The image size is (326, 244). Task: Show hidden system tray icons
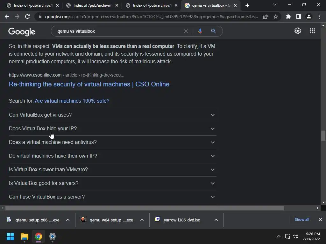click(x=279, y=236)
